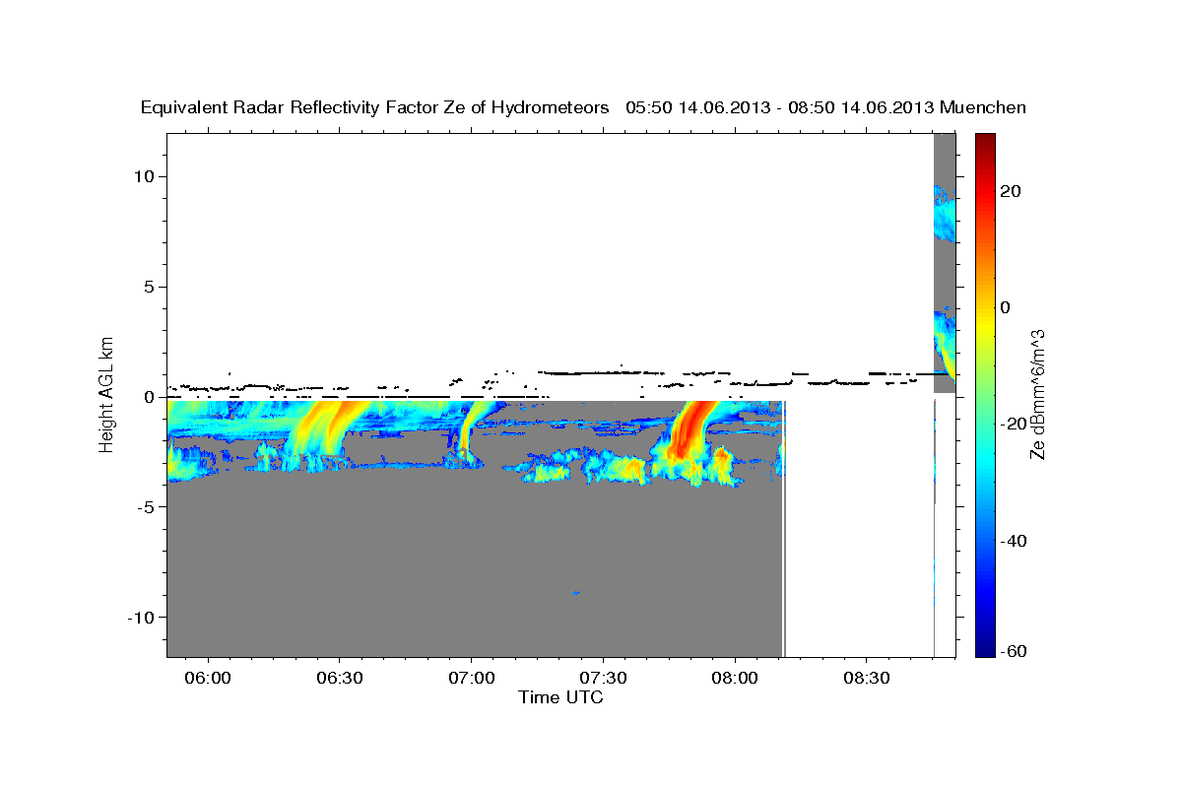Pick the 07:00 time tick label
Image resolution: width=1182 pixels, height=788 pixels.
coord(472,678)
